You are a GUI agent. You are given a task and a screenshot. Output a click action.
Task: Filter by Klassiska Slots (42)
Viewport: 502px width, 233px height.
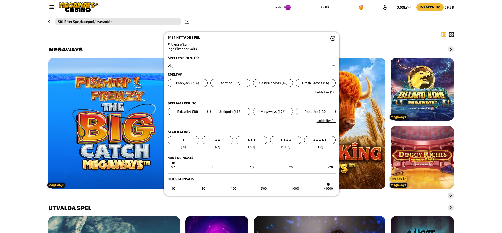[x=273, y=83]
